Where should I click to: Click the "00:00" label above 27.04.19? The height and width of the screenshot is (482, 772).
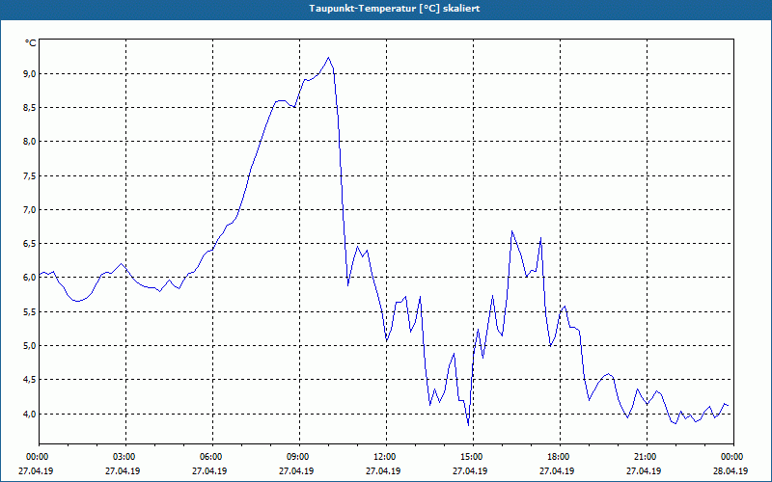click(36, 457)
